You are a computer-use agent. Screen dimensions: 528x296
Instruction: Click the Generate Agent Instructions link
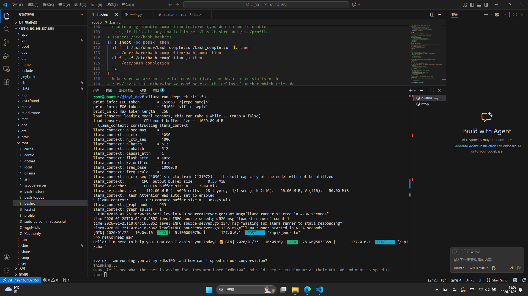click(x=475, y=146)
